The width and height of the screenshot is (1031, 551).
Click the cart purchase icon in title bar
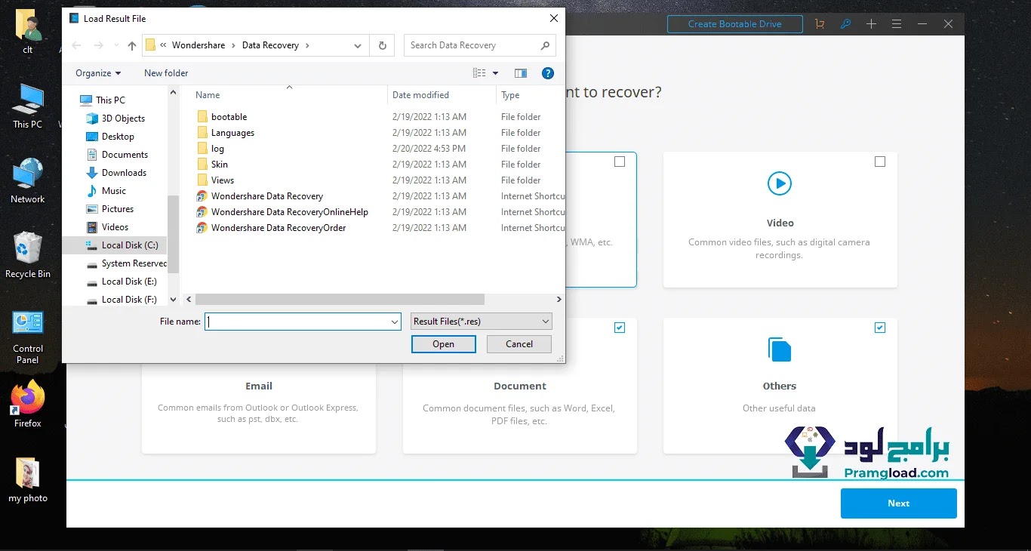[x=820, y=24]
